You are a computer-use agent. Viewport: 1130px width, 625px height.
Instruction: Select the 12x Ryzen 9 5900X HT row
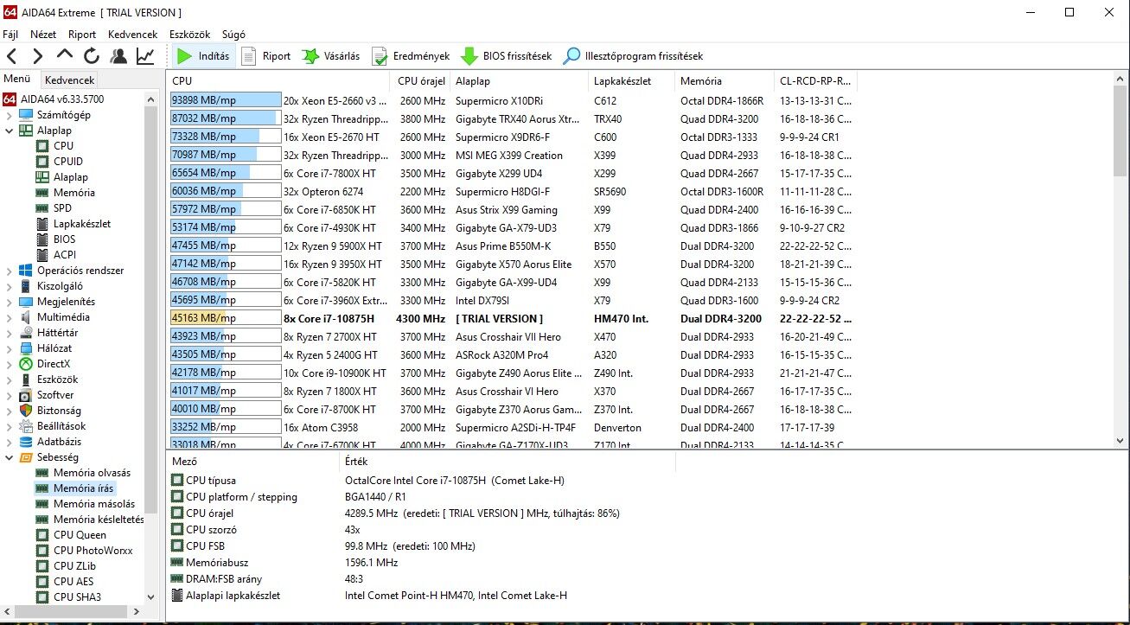coord(514,246)
